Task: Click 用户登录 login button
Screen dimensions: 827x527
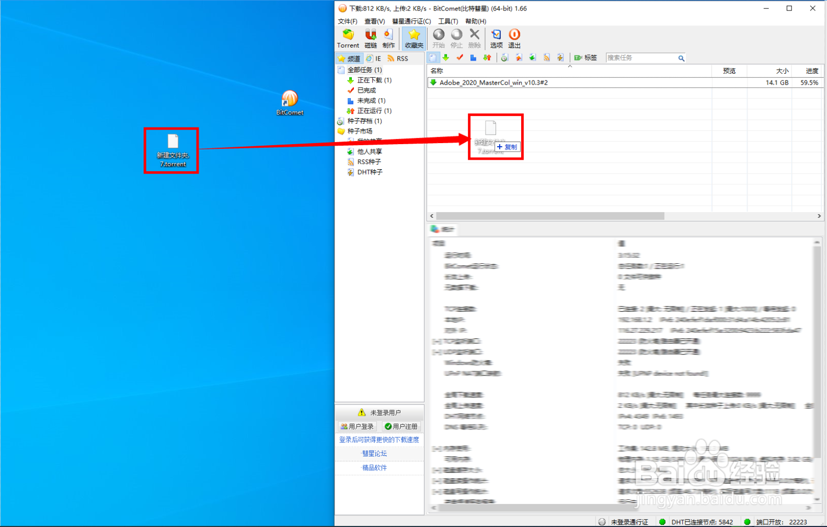Action: [358, 426]
